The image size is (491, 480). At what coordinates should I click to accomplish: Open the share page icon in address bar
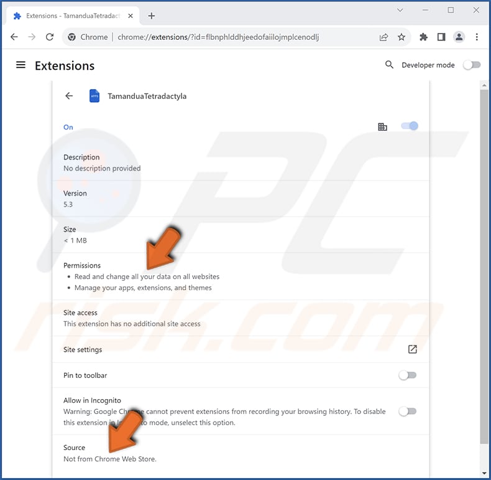383,37
